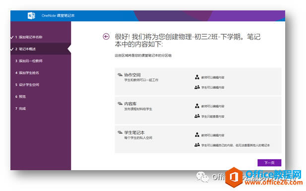This screenshot has height=191, width=306.
Task: Open step 5 设计学生空间
Action: coord(41,84)
